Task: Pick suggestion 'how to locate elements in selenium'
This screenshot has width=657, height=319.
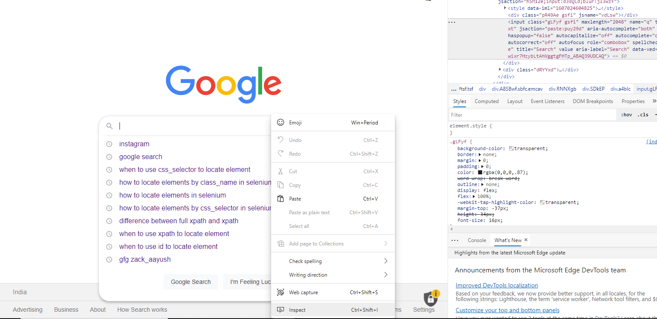Action: click(173, 195)
